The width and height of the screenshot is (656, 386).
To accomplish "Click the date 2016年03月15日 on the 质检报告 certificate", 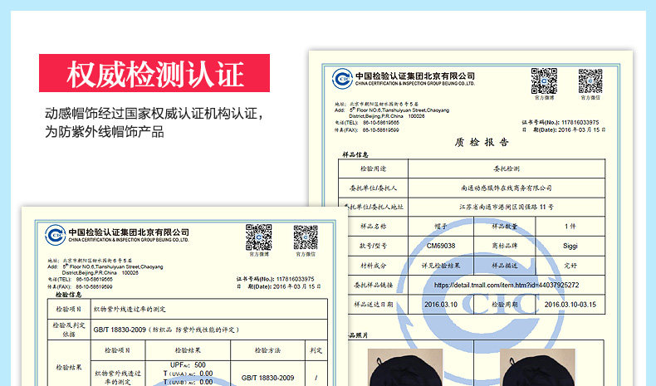I will (x=582, y=130).
